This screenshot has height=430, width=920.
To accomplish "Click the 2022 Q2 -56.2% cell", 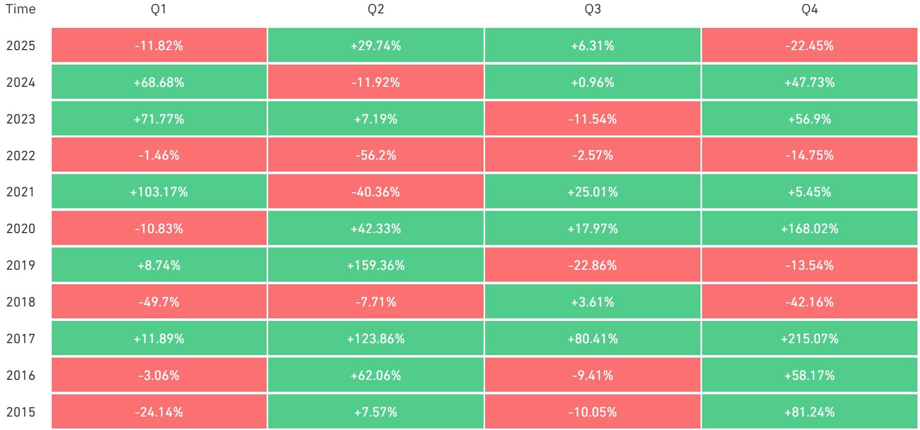I will 376,155.
